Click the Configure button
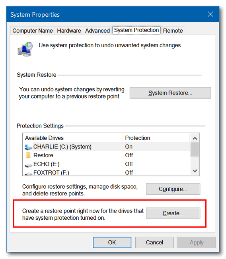The height and width of the screenshot is (259, 226). [x=173, y=189]
